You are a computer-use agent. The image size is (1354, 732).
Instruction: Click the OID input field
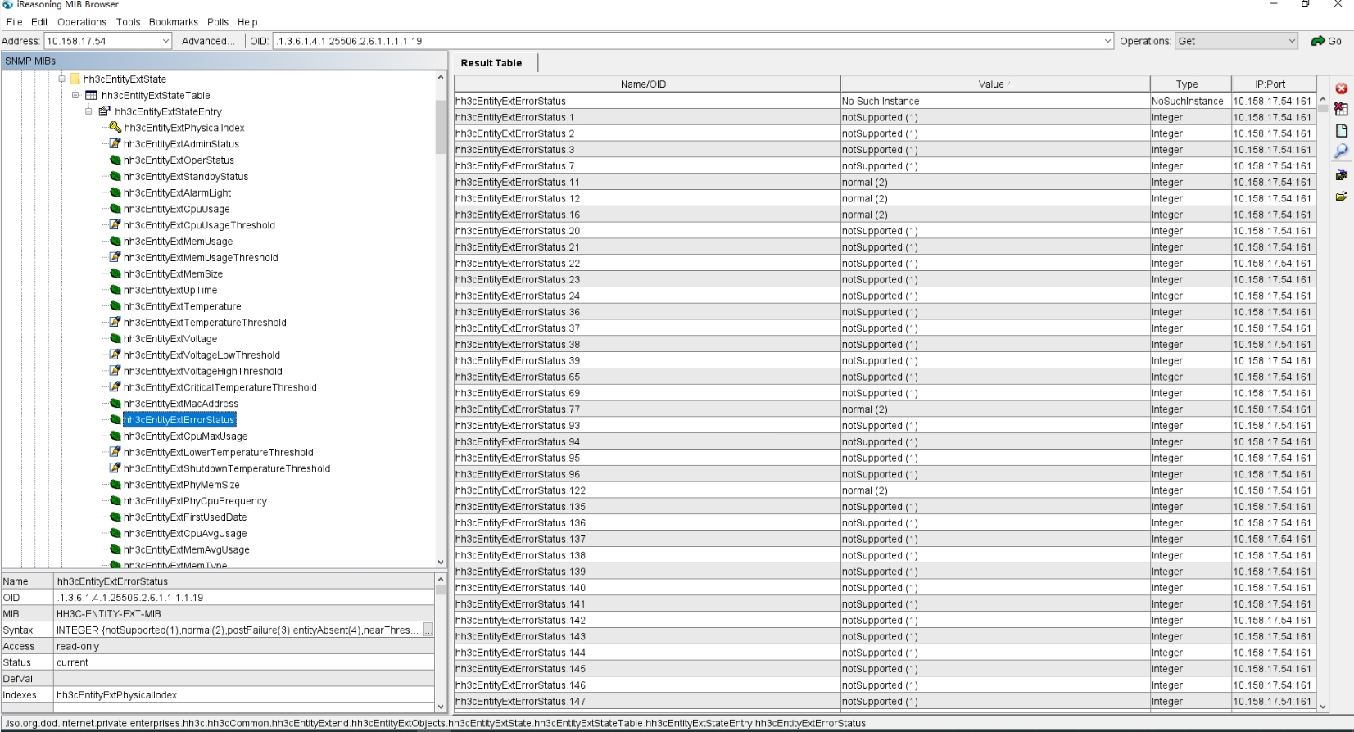(686, 41)
